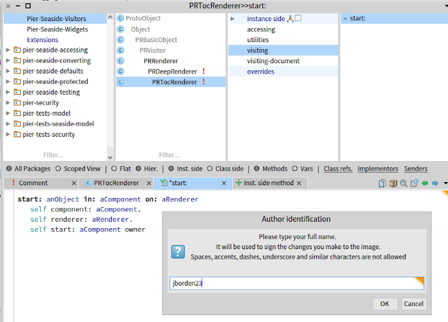The height and width of the screenshot is (322, 448).
Task: Click the override arrow icon beside start:
Action: click(x=345, y=19)
